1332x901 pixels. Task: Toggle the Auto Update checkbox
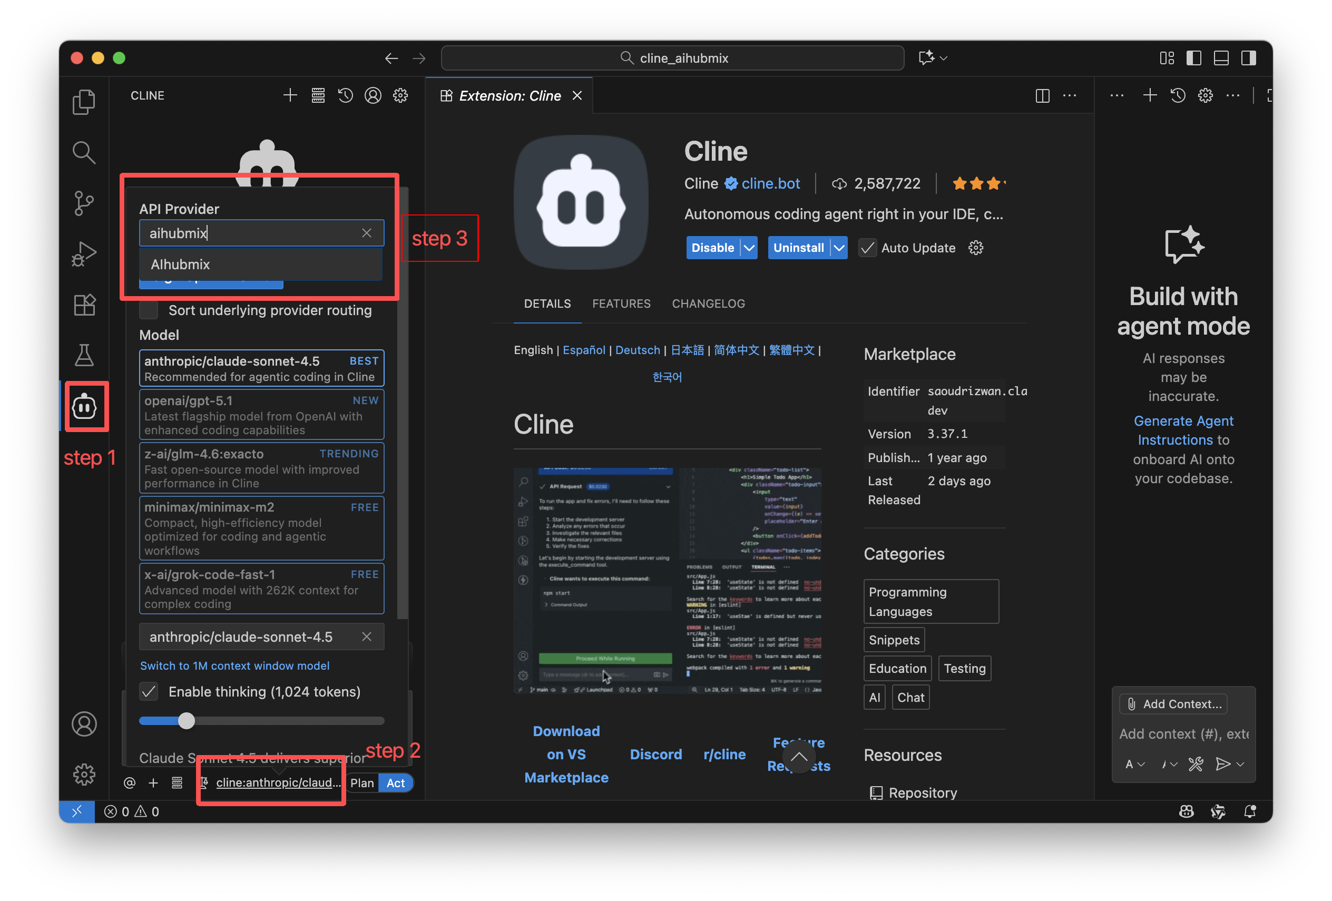(867, 248)
